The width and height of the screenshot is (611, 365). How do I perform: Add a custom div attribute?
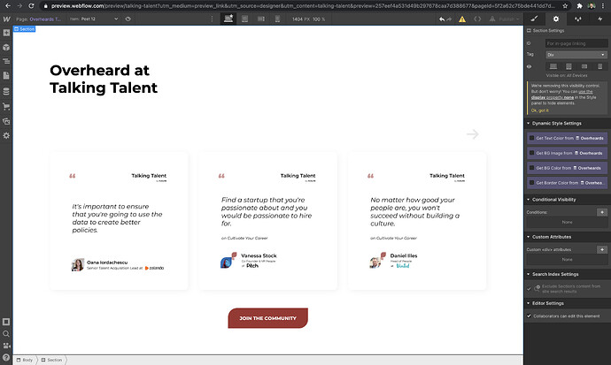(602, 249)
